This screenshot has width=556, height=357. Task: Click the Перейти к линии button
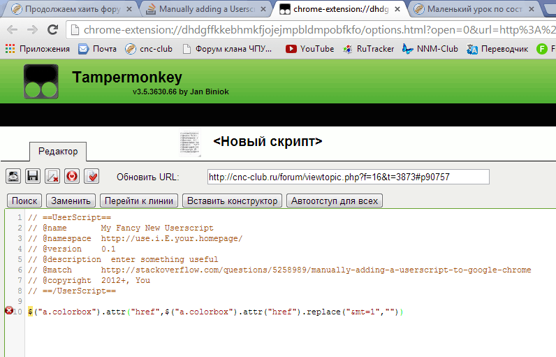point(139,201)
